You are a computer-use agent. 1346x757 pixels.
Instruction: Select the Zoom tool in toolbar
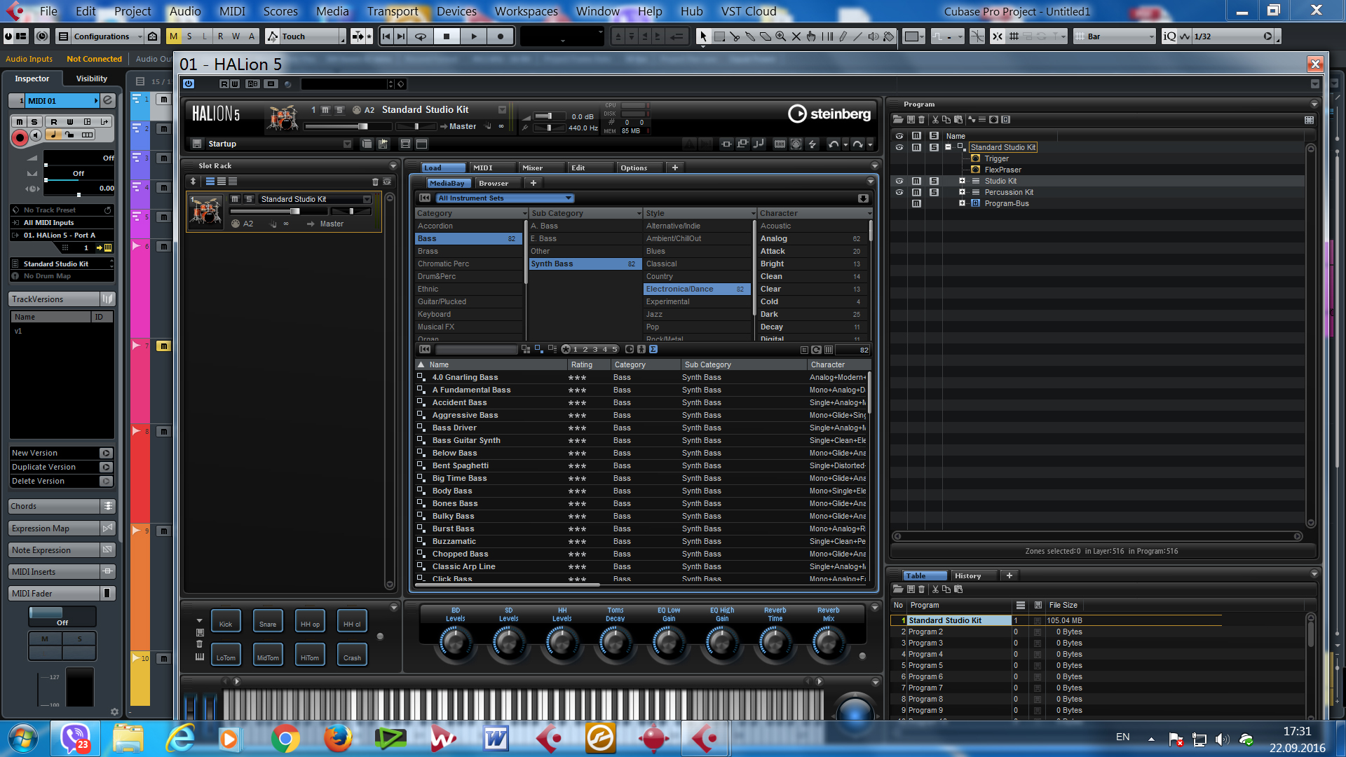coord(780,36)
